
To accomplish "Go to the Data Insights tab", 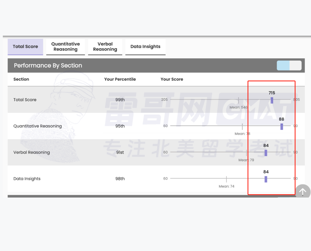I will 145,47.
